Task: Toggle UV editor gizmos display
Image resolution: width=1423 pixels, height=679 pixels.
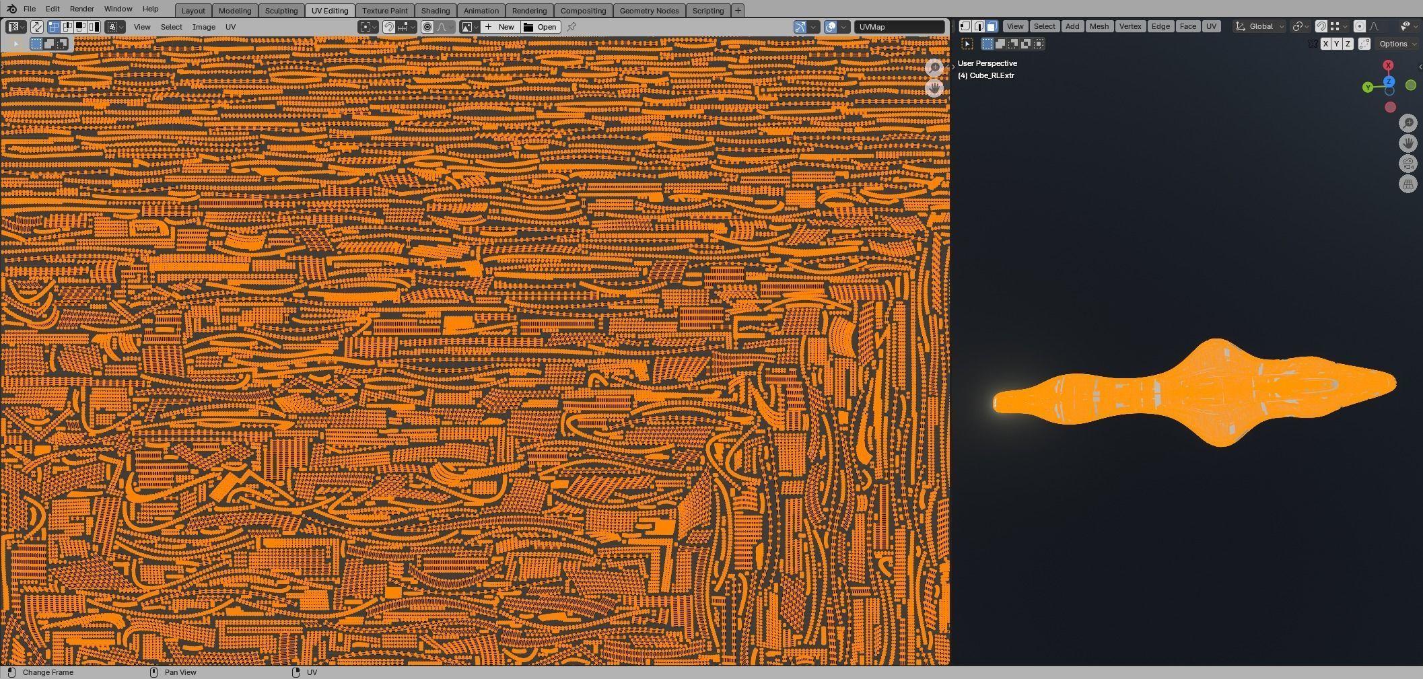Action: pos(800,27)
